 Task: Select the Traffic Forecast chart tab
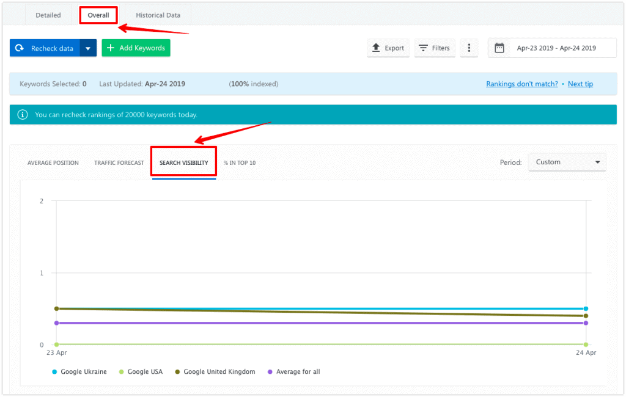click(119, 162)
